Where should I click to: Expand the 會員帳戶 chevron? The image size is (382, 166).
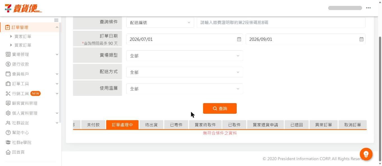click(57, 74)
